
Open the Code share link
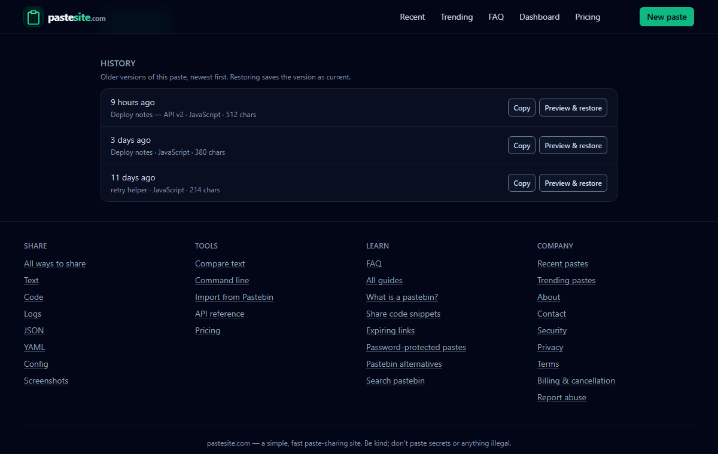point(34,297)
